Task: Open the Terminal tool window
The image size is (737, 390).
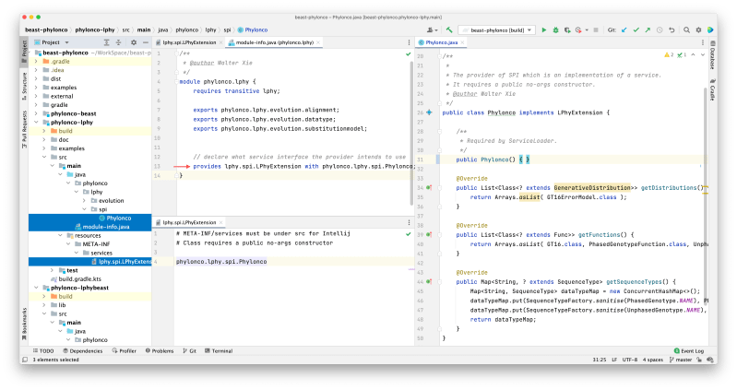Action: click(219, 350)
